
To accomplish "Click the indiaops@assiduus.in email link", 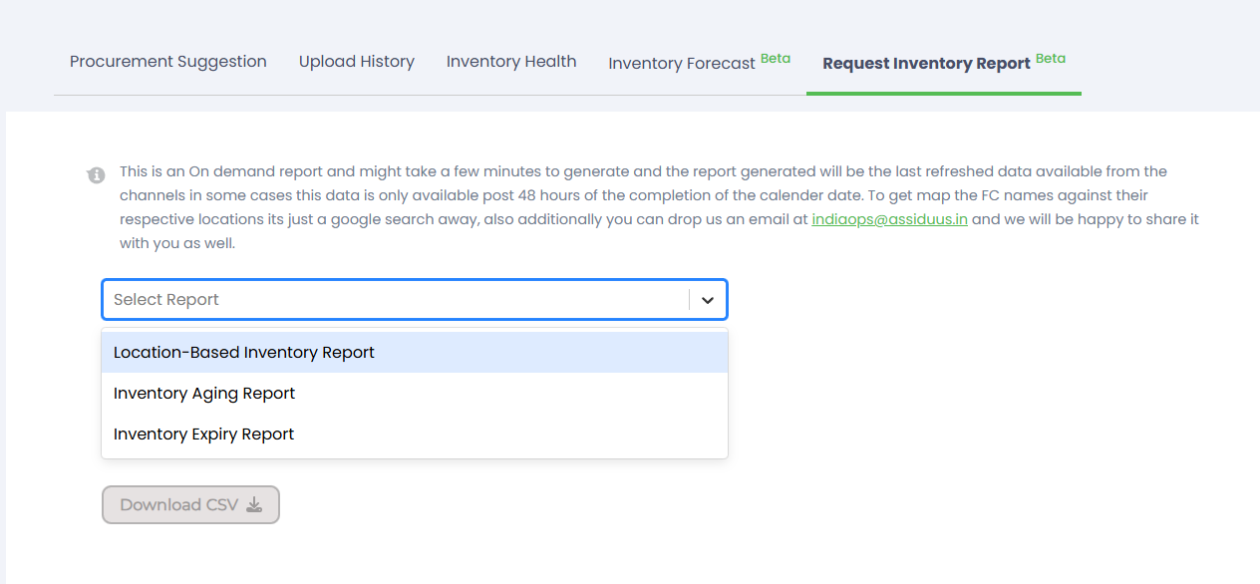I will pyautogui.click(x=889, y=219).
